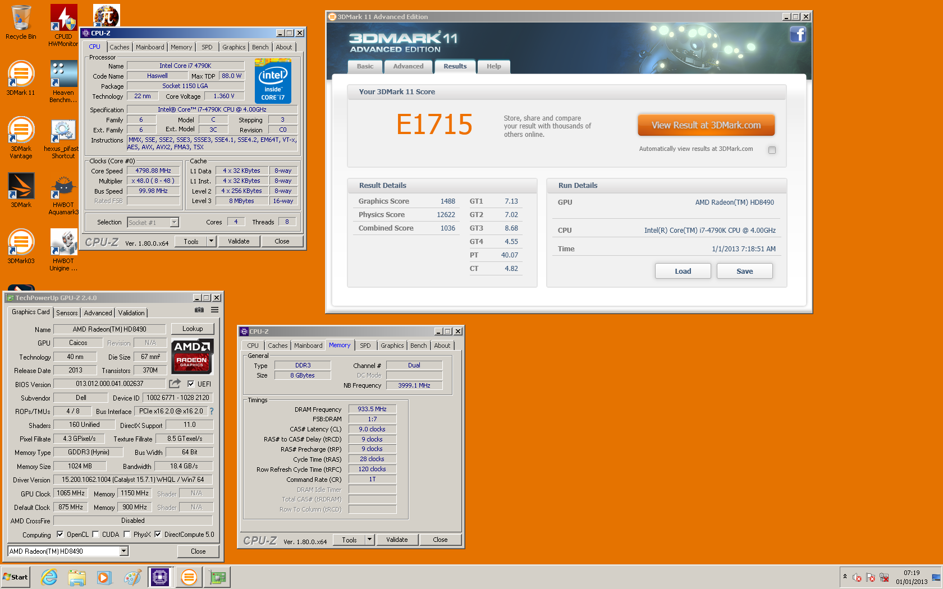Click GPU-Z screenshot camera icon
The height and width of the screenshot is (589, 943).
coord(199,310)
